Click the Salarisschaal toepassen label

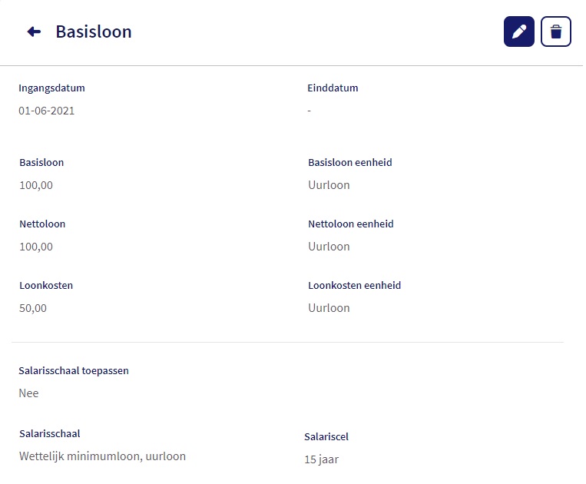[x=74, y=370]
